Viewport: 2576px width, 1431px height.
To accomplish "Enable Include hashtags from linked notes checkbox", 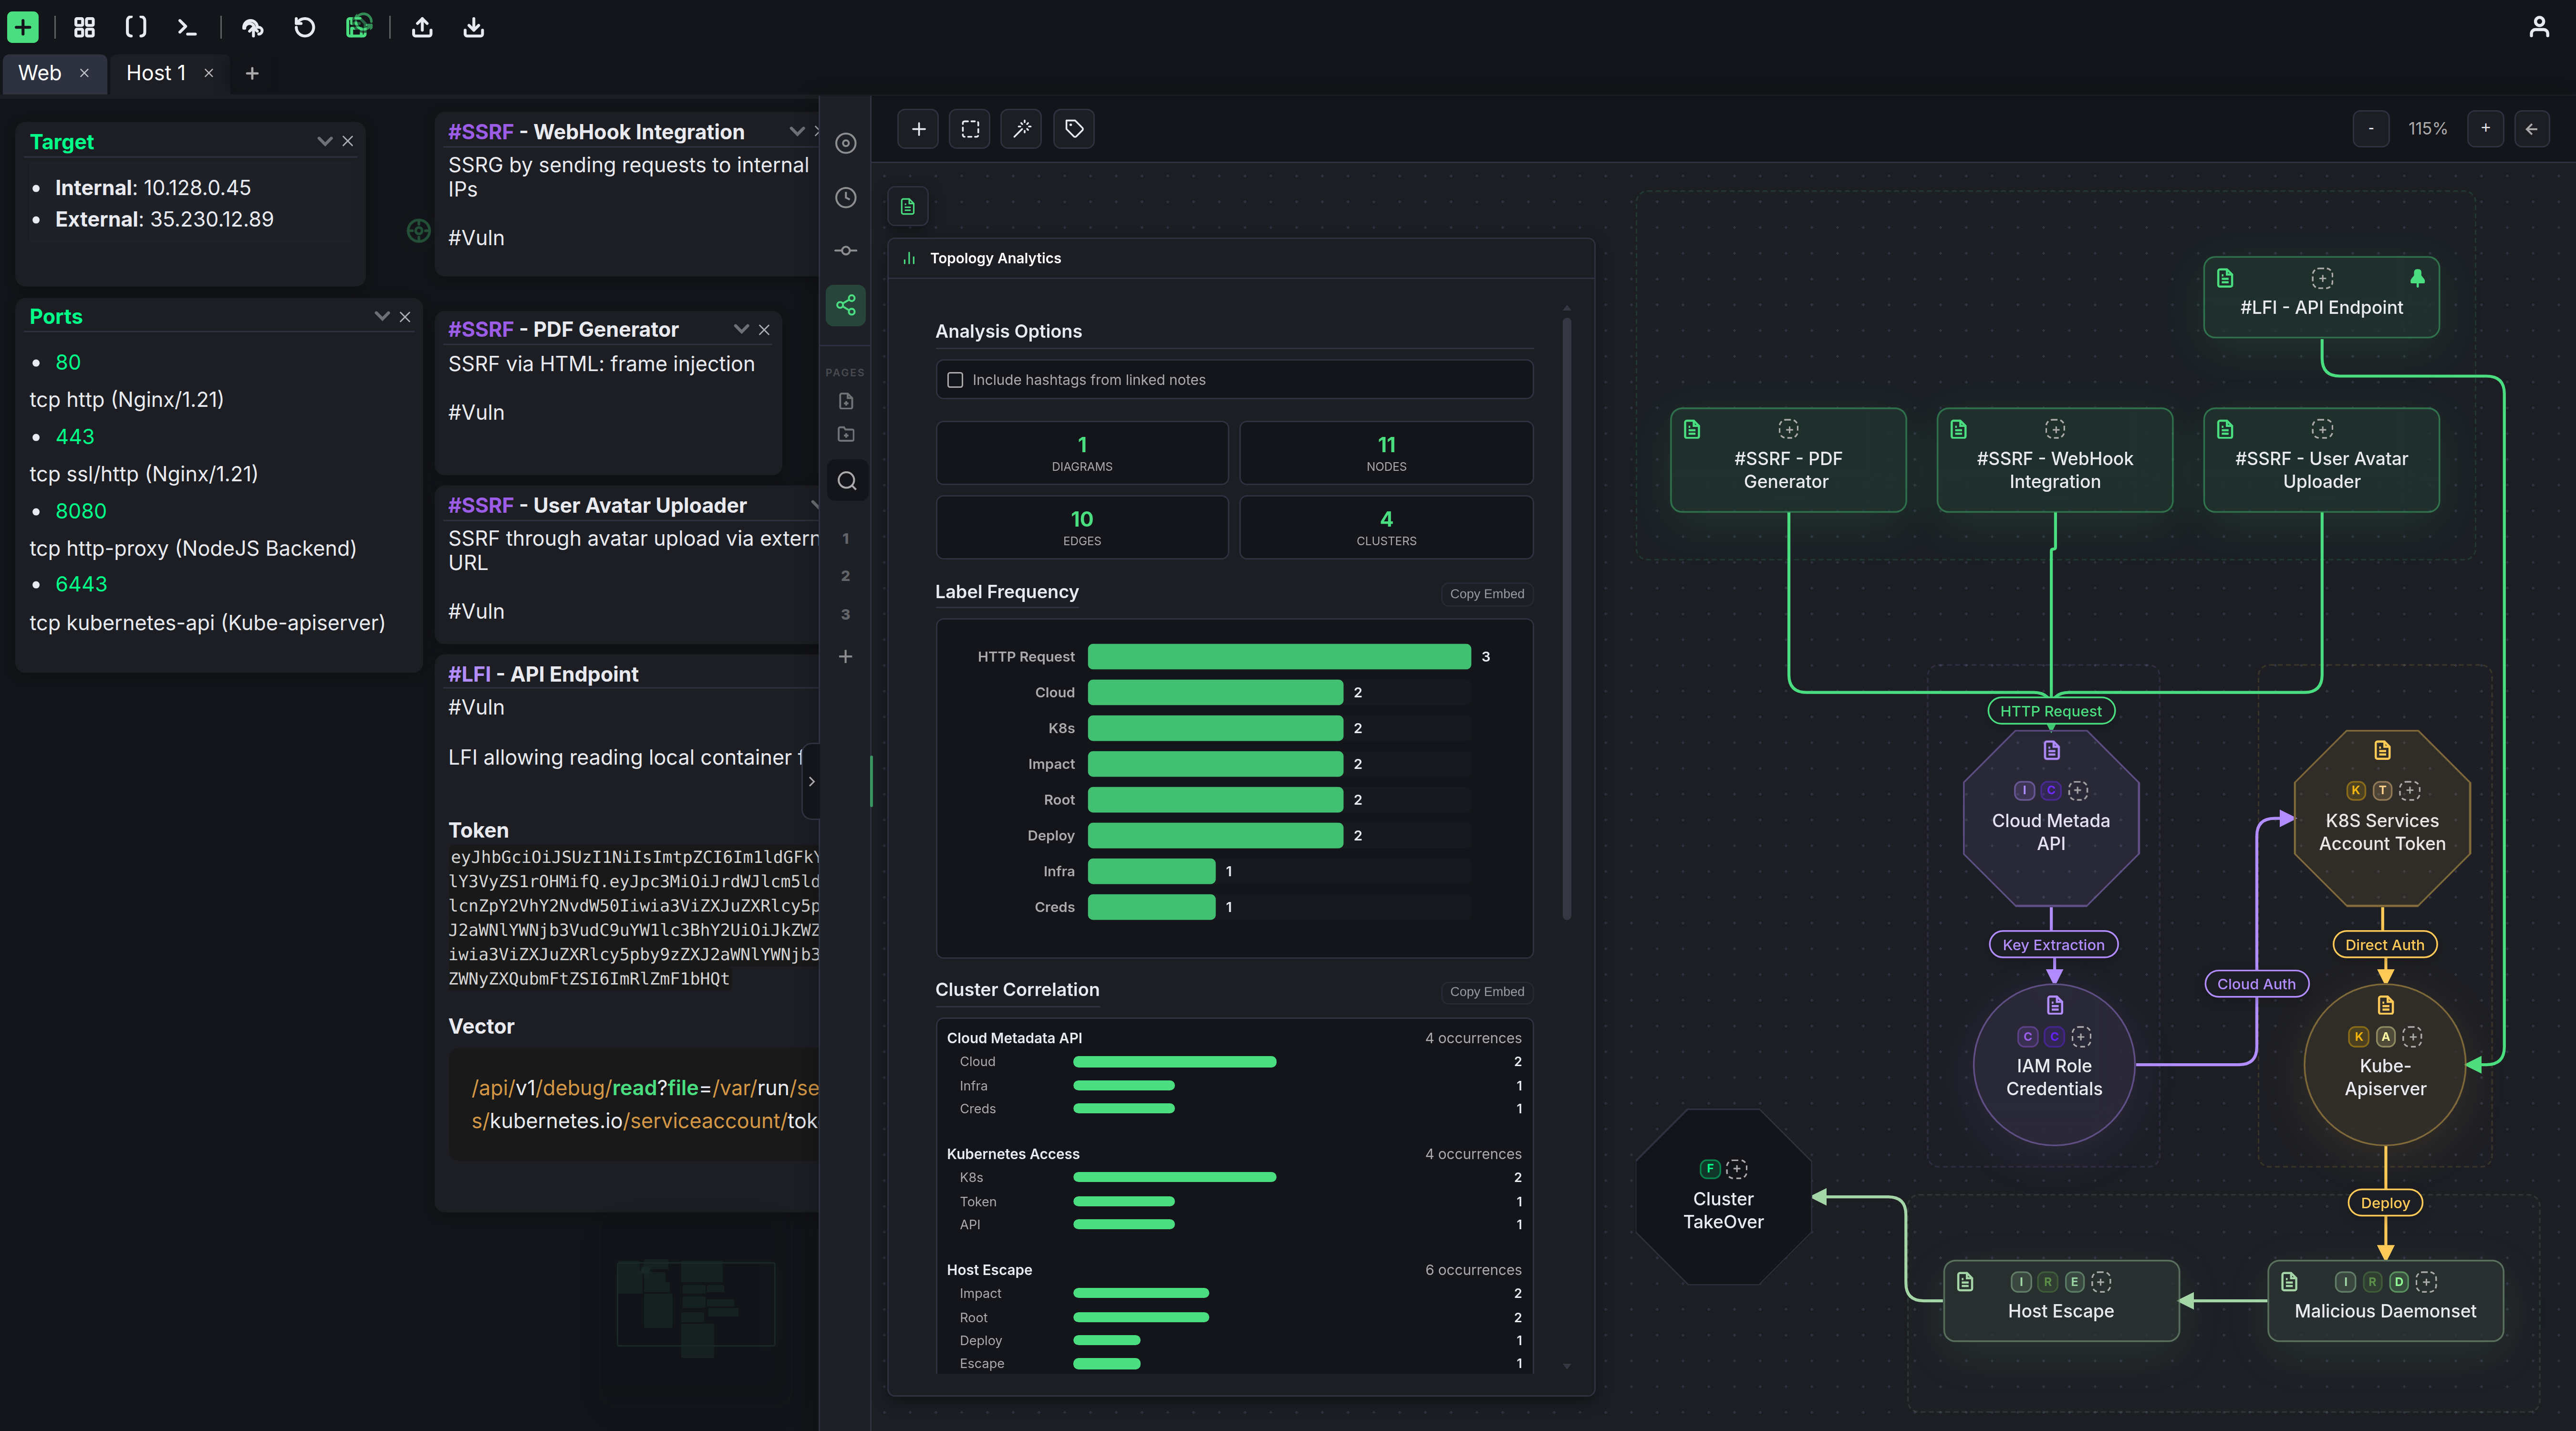I will pos(955,380).
